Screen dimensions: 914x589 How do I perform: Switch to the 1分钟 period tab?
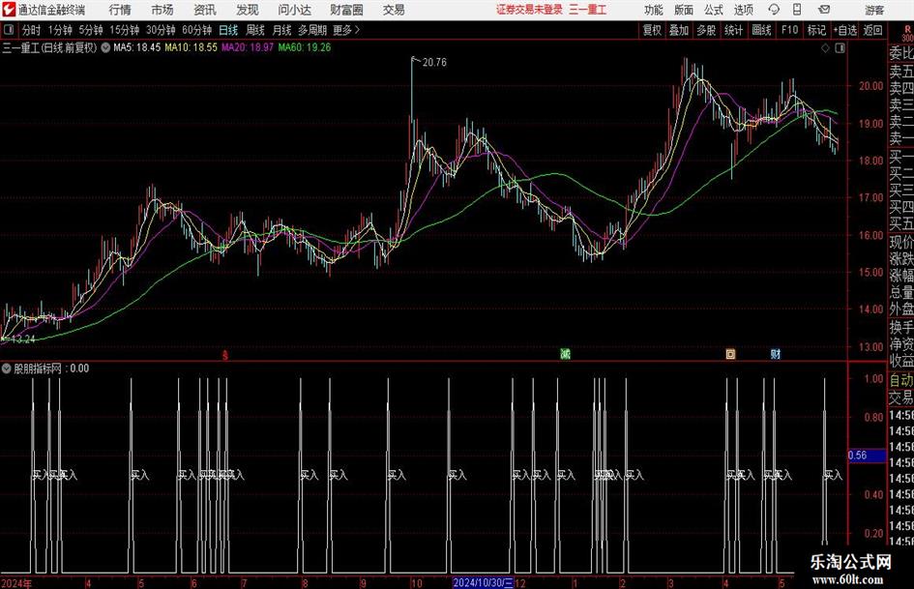pyautogui.click(x=60, y=30)
